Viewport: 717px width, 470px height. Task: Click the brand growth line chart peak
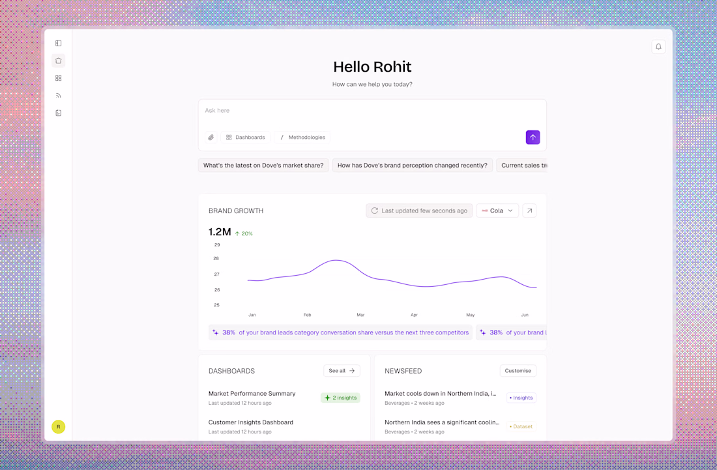click(x=336, y=260)
